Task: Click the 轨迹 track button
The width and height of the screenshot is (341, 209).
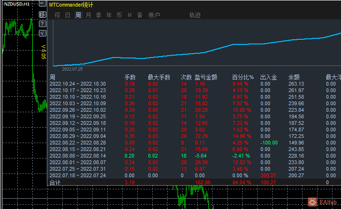Action: point(195,15)
